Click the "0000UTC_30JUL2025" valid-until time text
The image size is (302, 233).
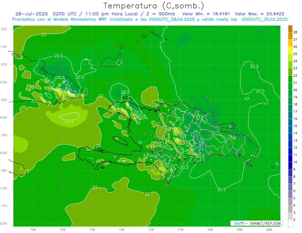[x=265, y=19]
